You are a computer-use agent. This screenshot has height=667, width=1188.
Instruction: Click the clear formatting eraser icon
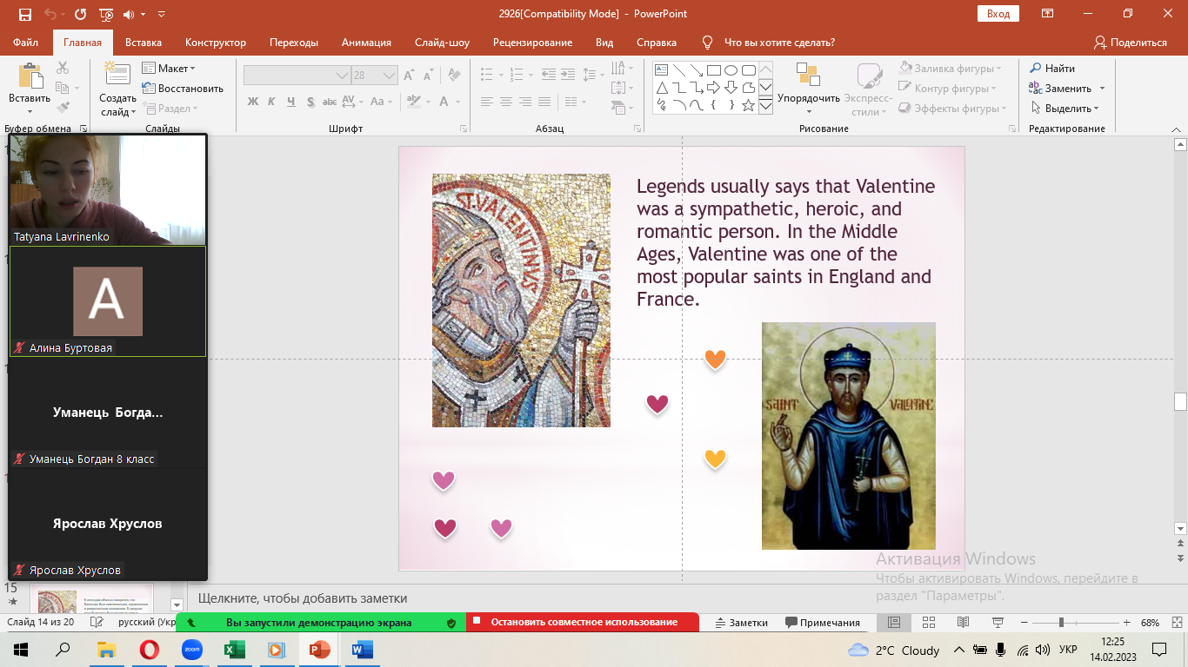point(452,76)
